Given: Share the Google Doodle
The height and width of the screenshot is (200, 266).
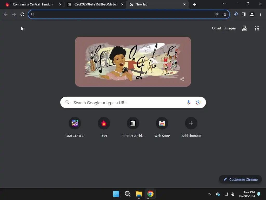Looking at the screenshot, I should click(x=182, y=79).
